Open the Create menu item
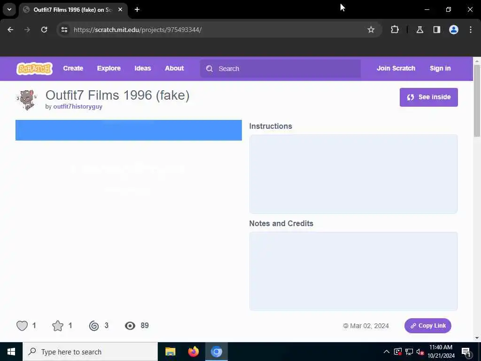Viewport: 481px width, 361px height. 73,69
